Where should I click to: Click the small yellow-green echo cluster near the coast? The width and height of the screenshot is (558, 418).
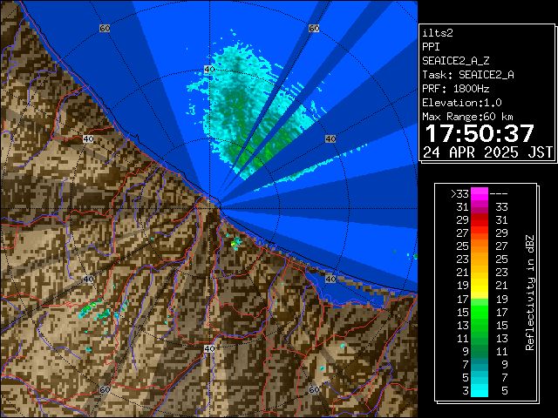point(235,243)
